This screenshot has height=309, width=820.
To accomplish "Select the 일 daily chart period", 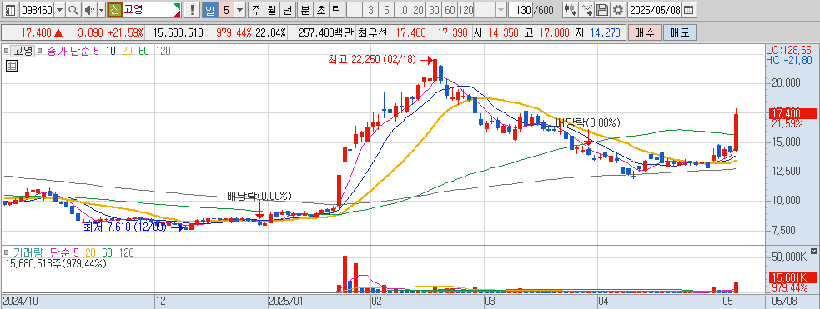I will (x=209, y=9).
